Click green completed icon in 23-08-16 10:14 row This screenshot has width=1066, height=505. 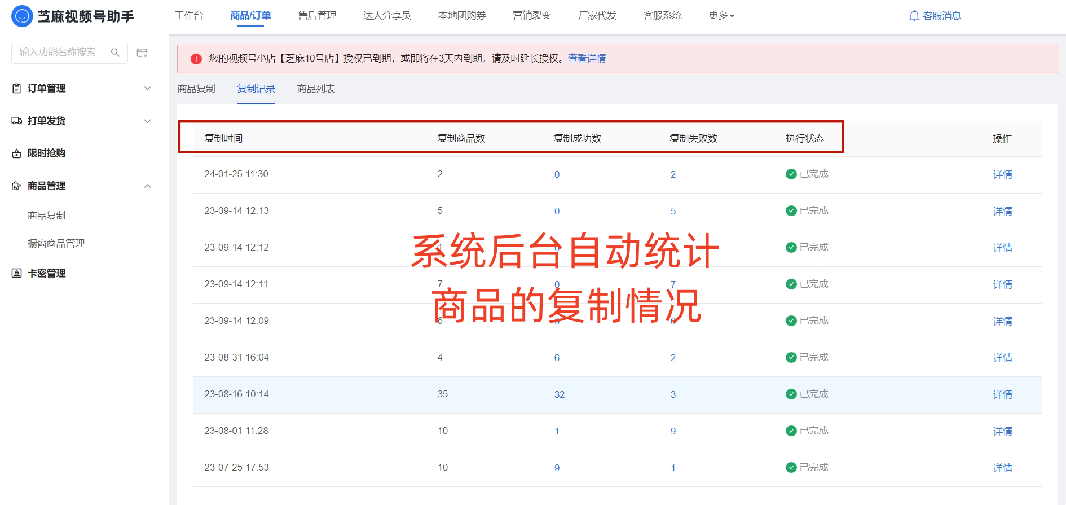pos(791,394)
